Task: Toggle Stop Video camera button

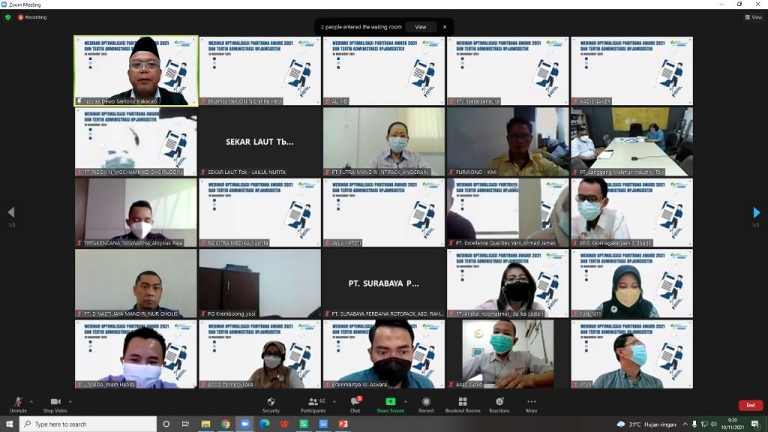Action: 55,403
